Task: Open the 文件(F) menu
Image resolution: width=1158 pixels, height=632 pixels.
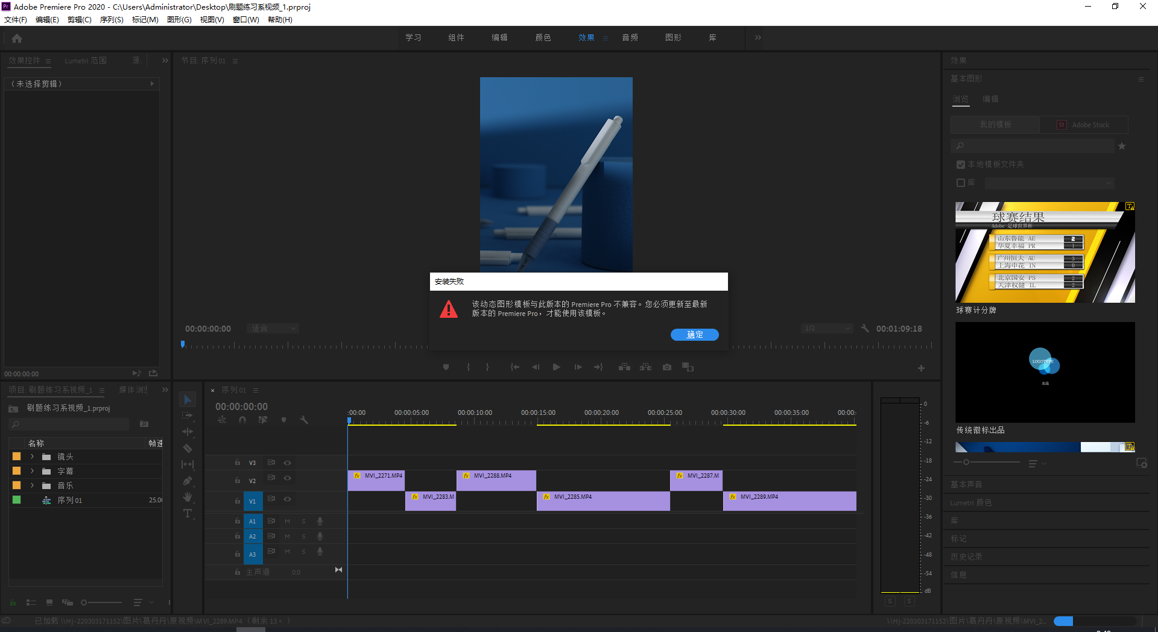Action: pyautogui.click(x=16, y=20)
